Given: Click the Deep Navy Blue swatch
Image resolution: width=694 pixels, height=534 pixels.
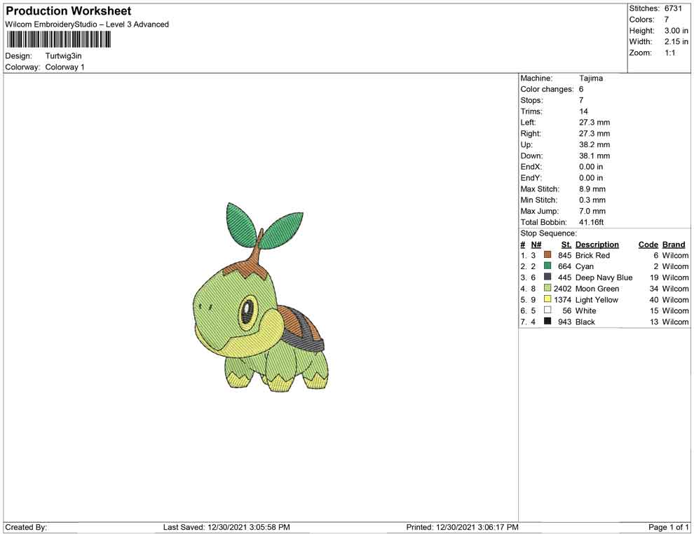Looking at the screenshot, I should pyautogui.click(x=547, y=277).
